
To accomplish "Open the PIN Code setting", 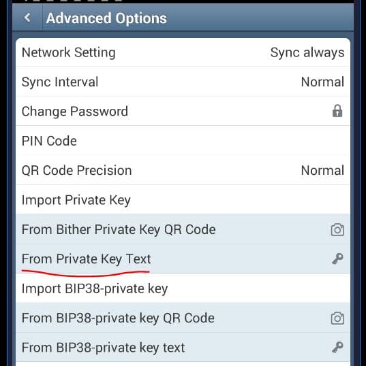I will (183, 141).
